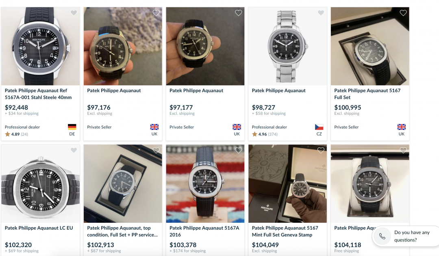Open photo of Aquanaut 5167A 2016 watch
Image resolution: width=439 pixels, height=256 pixels.
click(x=205, y=183)
